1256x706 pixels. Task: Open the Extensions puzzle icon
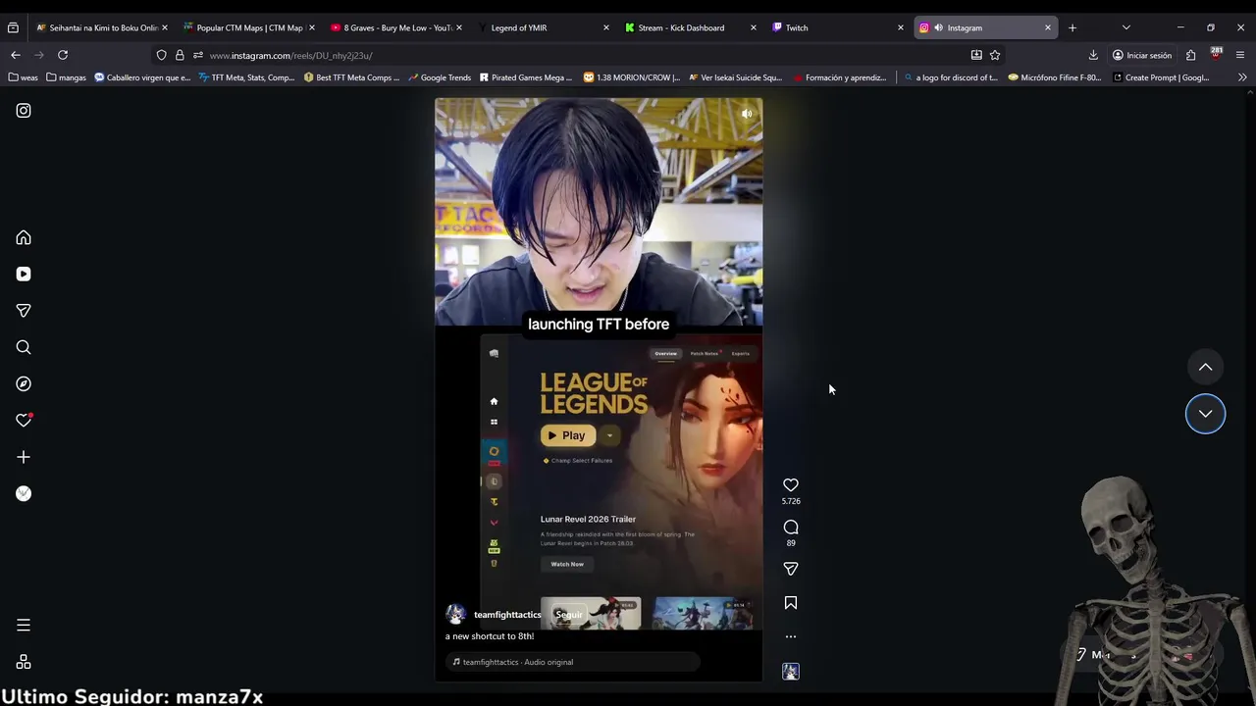pyautogui.click(x=1190, y=55)
